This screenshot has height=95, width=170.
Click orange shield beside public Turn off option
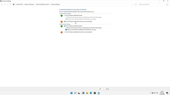pos(62,32)
